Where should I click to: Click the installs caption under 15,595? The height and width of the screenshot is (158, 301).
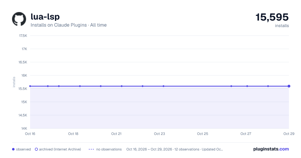(x=282, y=26)
